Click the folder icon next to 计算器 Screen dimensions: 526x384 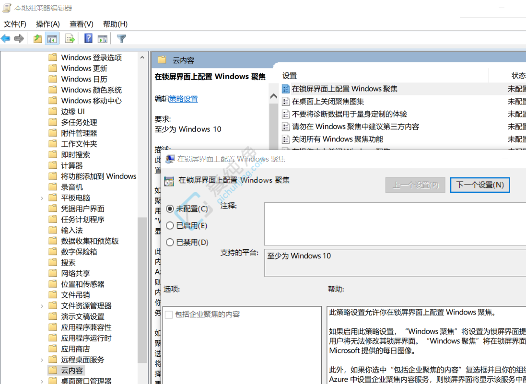53,165
